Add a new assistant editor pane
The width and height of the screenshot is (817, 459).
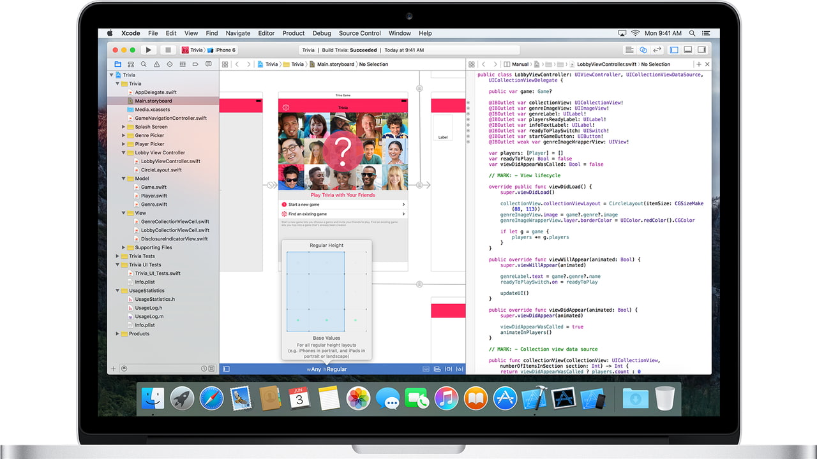(699, 64)
